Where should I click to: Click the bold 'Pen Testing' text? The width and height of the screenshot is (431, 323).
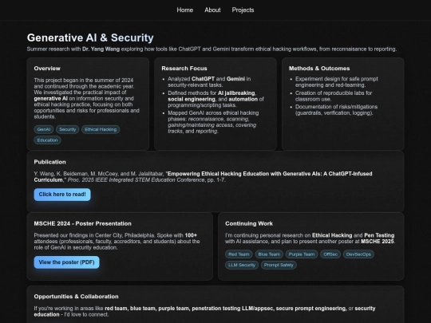coord(379,235)
